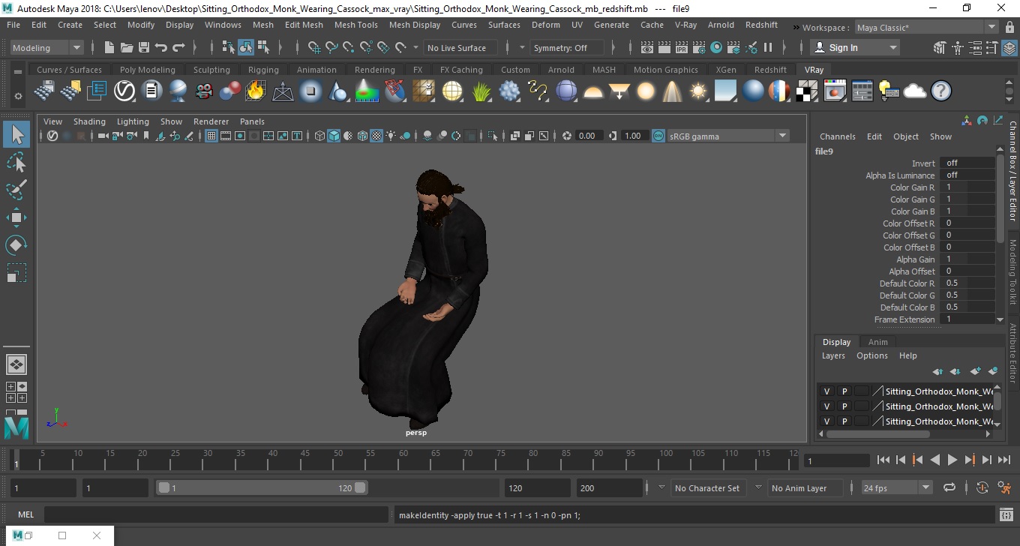Screen dimensions: 1020x546
Task: Toggle visibility V of first display layer
Action: (826, 391)
